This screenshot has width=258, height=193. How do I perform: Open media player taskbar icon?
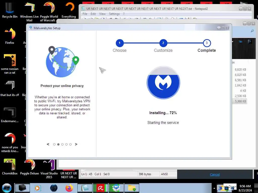[37, 188]
